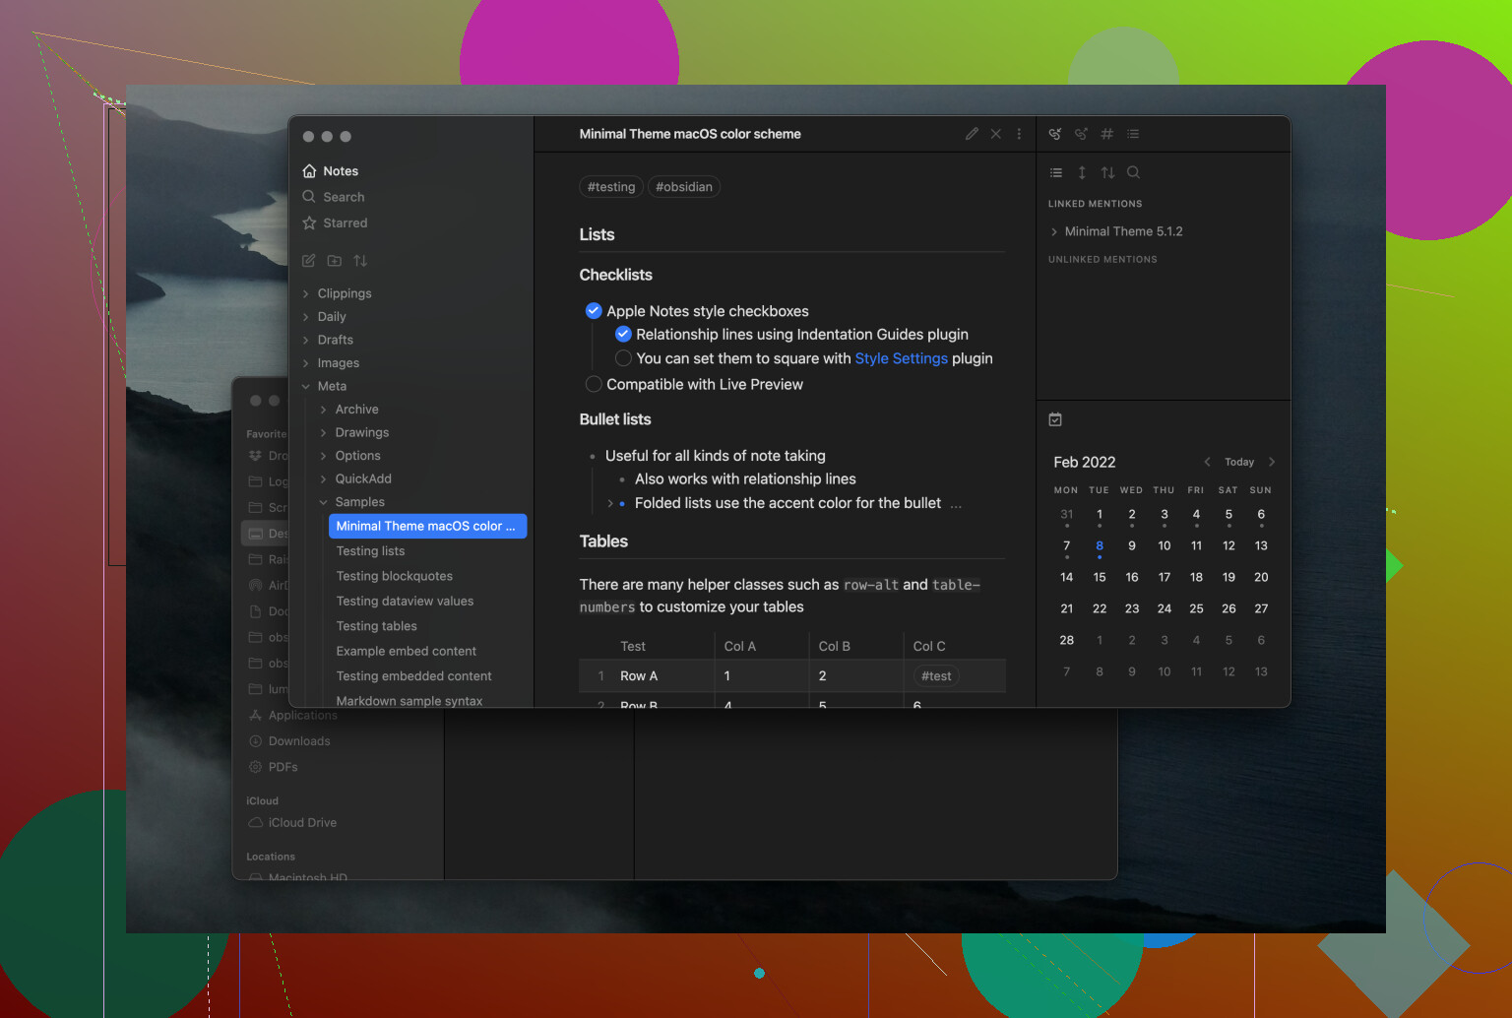Click the 'Style Settings' link
Screen dimensions: 1512x1018
[901, 358]
